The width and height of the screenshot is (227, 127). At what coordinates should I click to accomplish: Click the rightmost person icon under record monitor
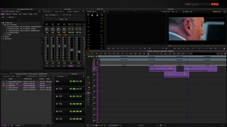(x=224, y=49)
